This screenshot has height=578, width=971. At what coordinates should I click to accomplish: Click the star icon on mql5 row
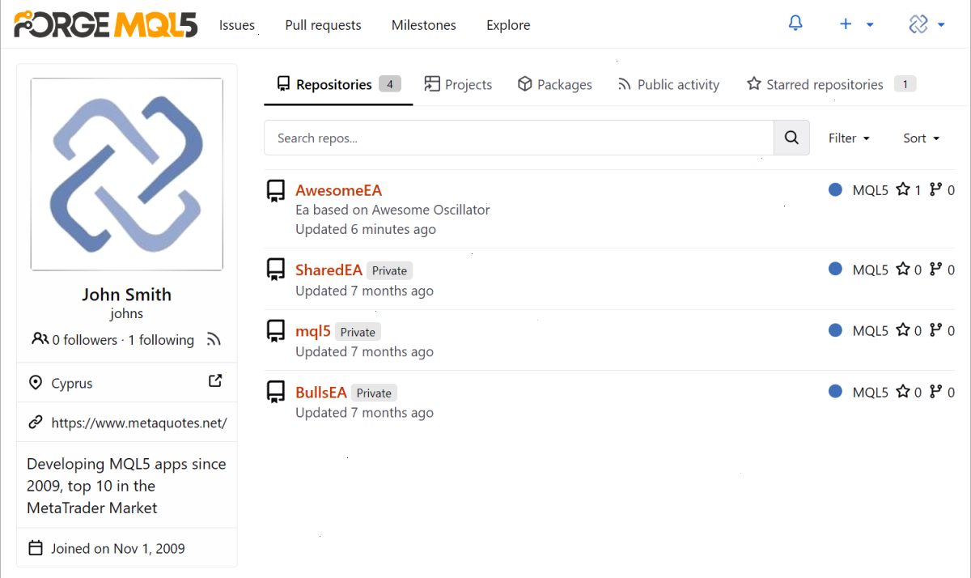point(903,329)
